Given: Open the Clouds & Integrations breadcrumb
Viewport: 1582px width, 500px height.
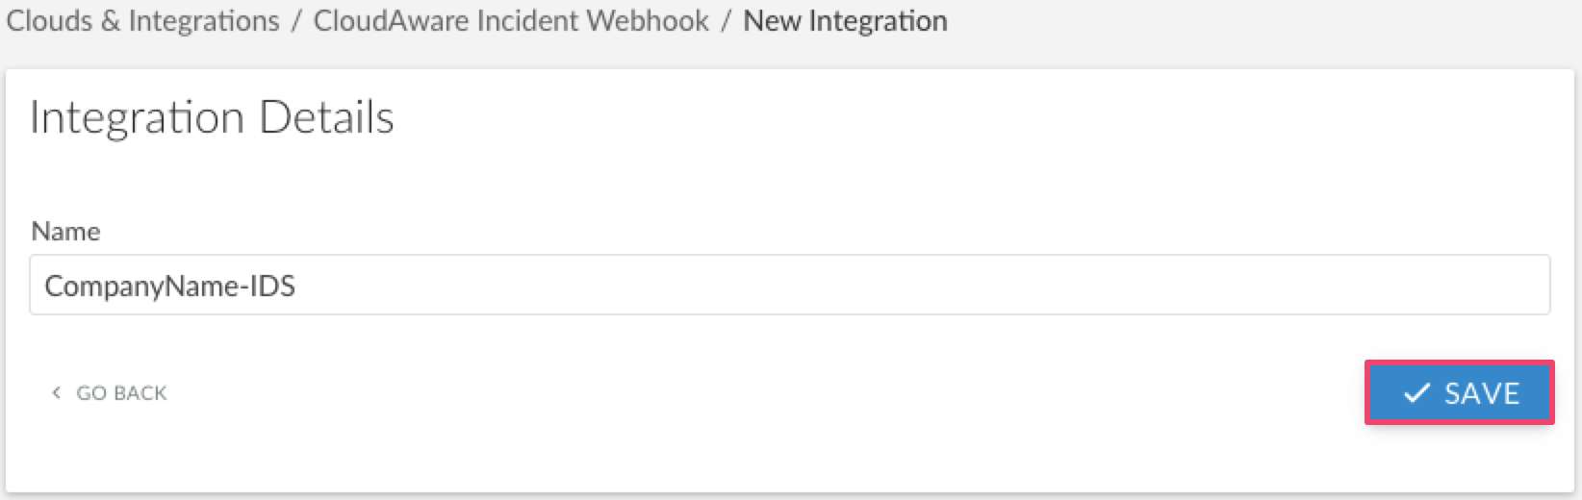Looking at the screenshot, I should pos(142,21).
